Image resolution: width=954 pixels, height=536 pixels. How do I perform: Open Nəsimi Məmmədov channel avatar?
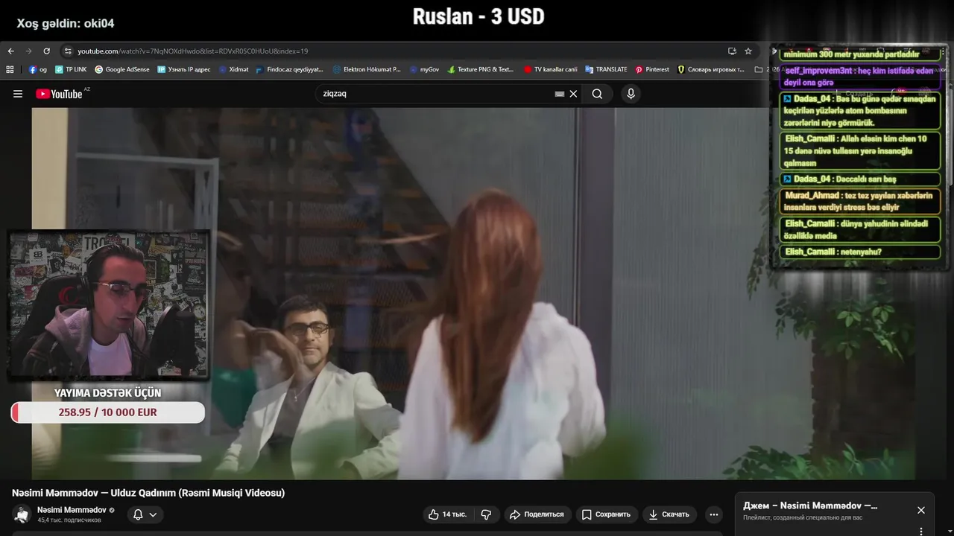pos(22,514)
